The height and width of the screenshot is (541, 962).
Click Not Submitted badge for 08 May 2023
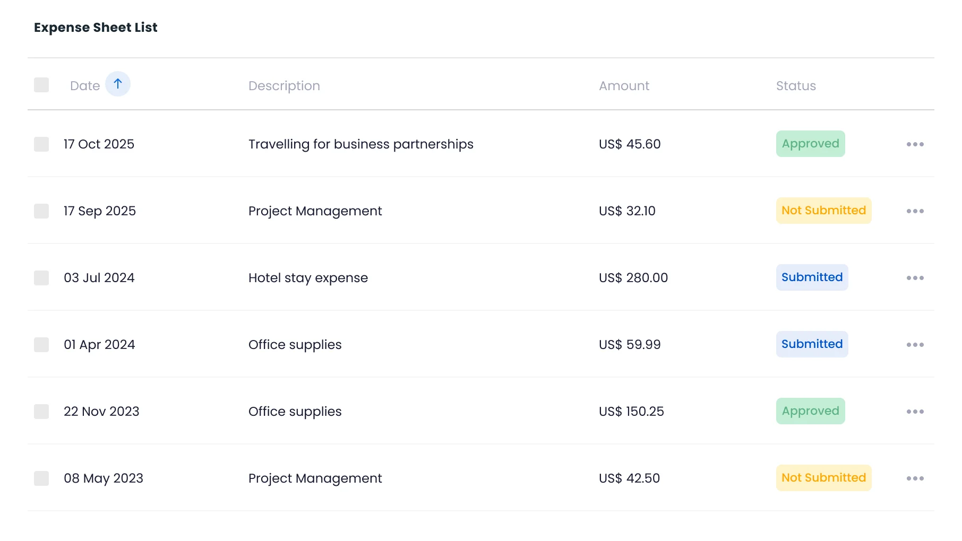tap(824, 478)
